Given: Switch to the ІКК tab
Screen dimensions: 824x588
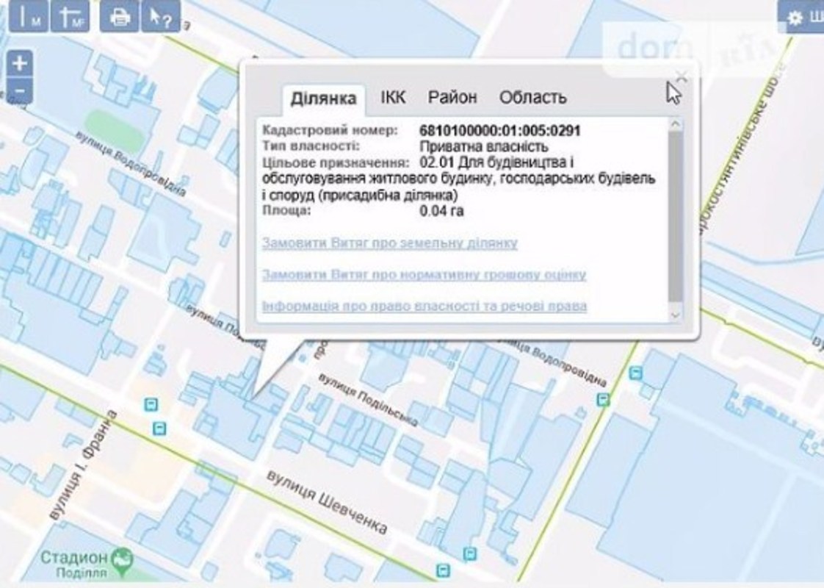Looking at the screenshot, I should point(393,97).
